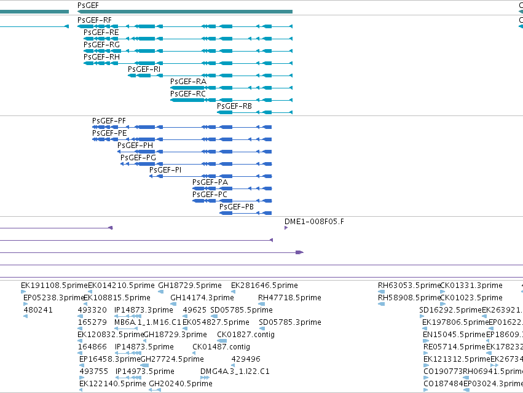
Task: Click the 480241 feature label
Action: click(x=38, y=310)
